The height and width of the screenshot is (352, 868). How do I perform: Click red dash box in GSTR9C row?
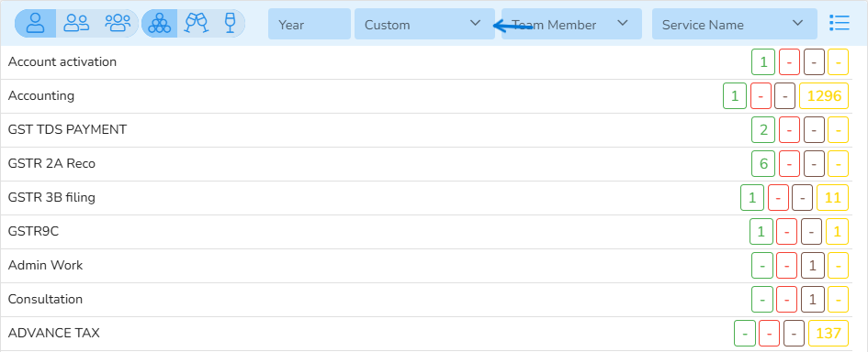pyautogui.click(x=787, y=232)
